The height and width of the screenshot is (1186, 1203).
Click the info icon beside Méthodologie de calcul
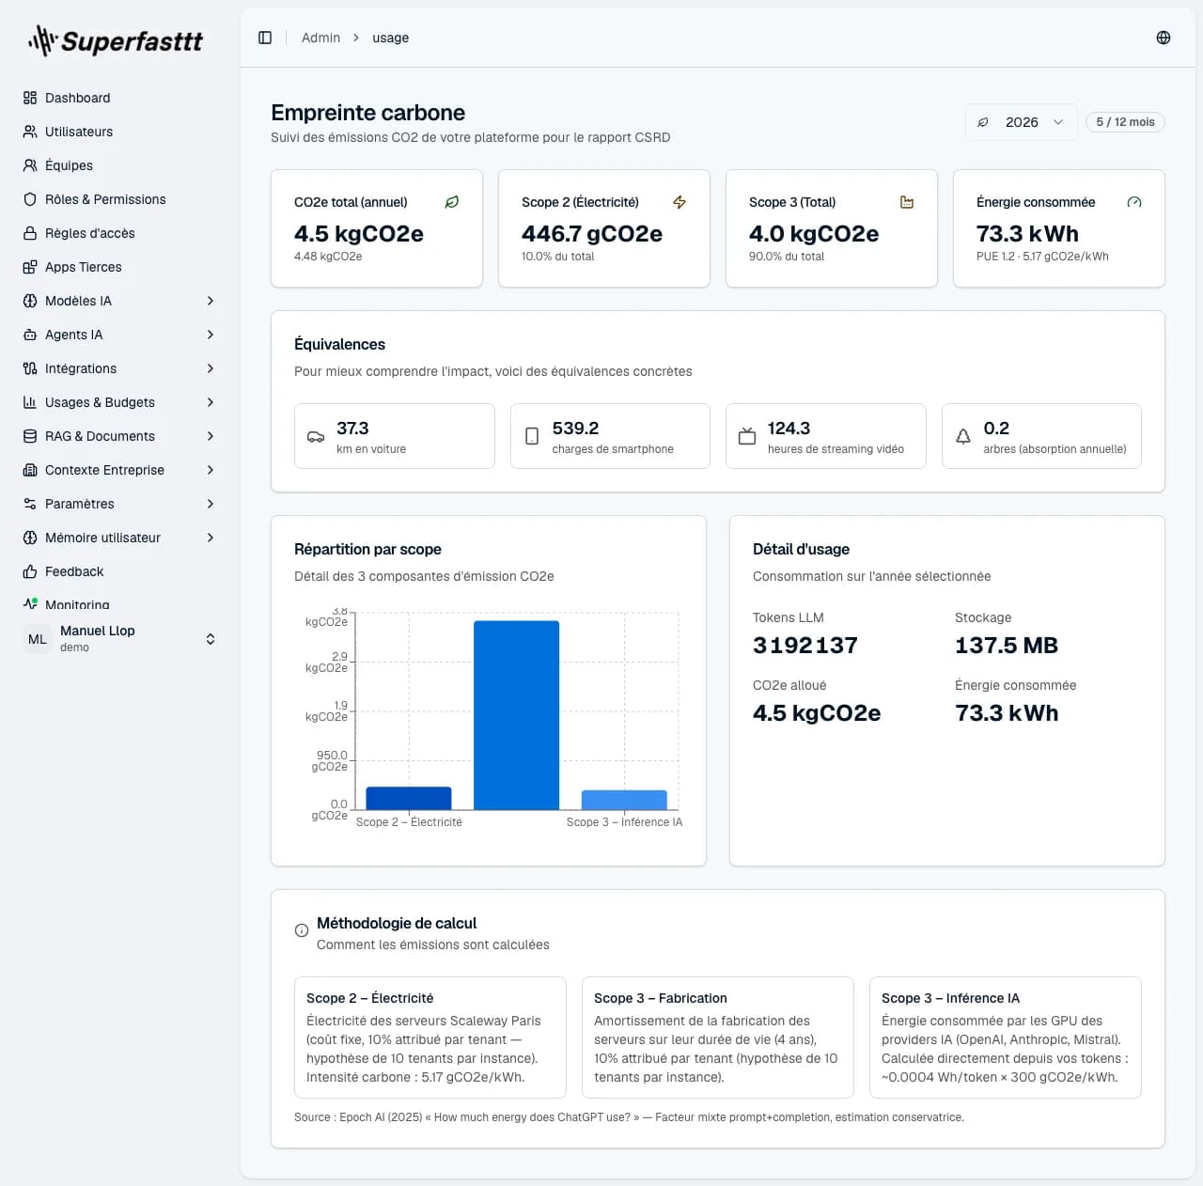point(302,930)
